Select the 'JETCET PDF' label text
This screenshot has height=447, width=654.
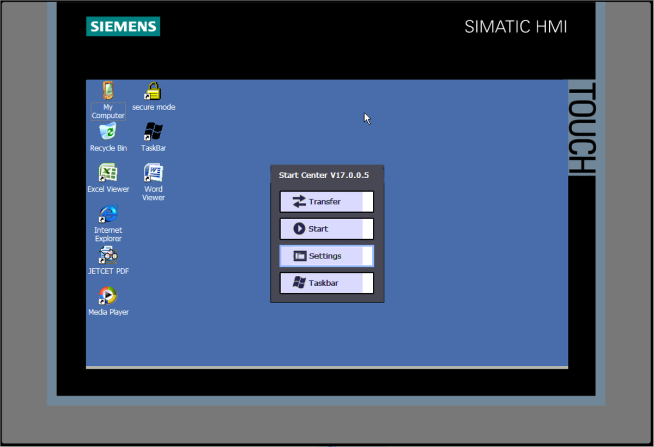tap(108, 271)
